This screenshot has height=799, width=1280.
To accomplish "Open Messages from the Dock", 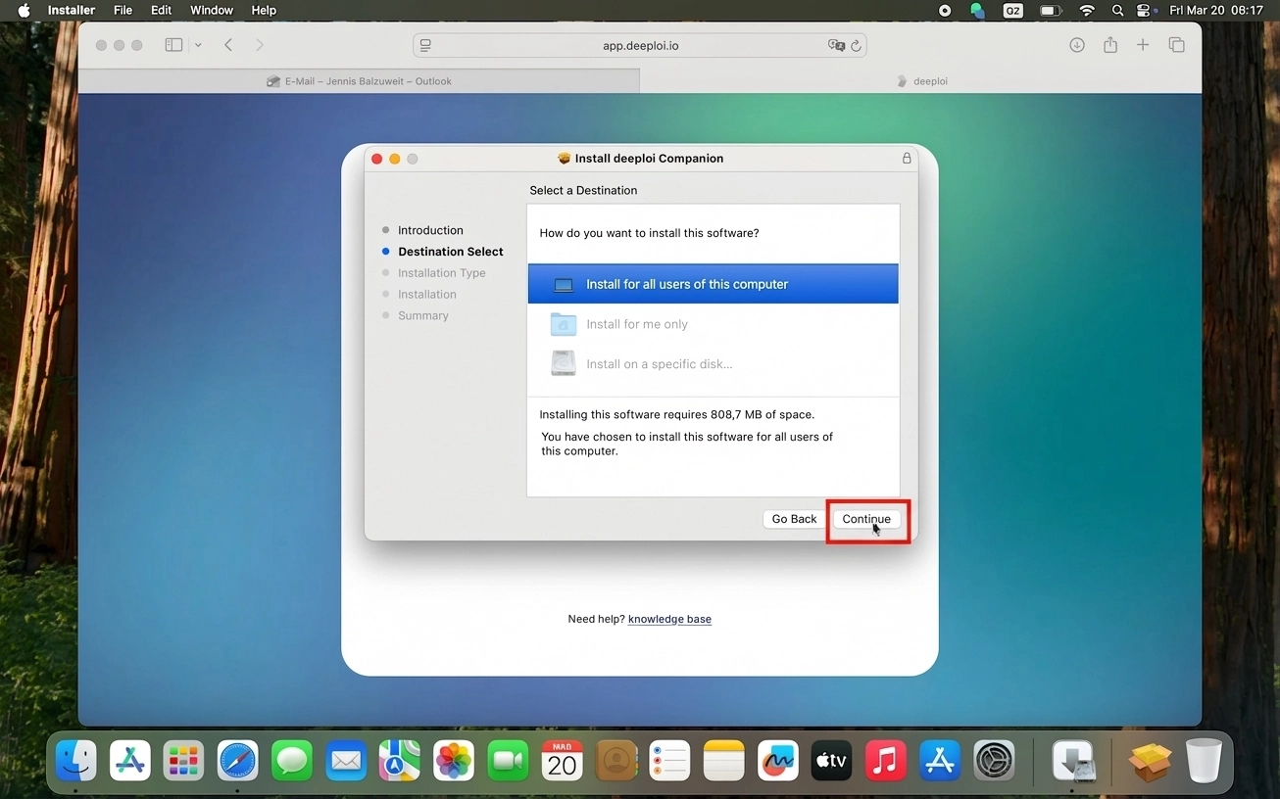I will tap(292, 760).
